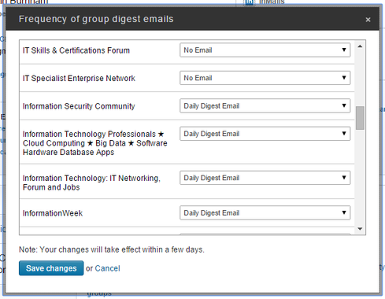385x299 pixels.
Task: Click the Information Security Community label
Action: tap(79, 106)
